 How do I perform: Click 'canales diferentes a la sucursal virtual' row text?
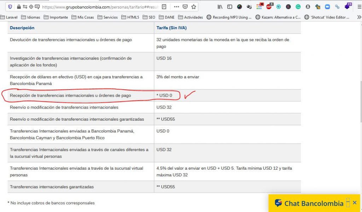[x=79, y=153]
